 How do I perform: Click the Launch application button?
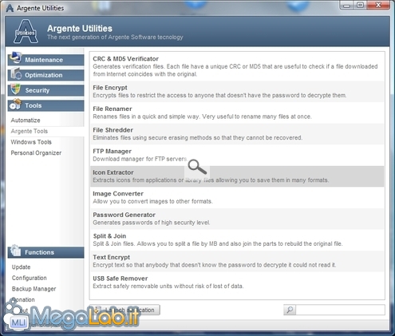[124, 310]
